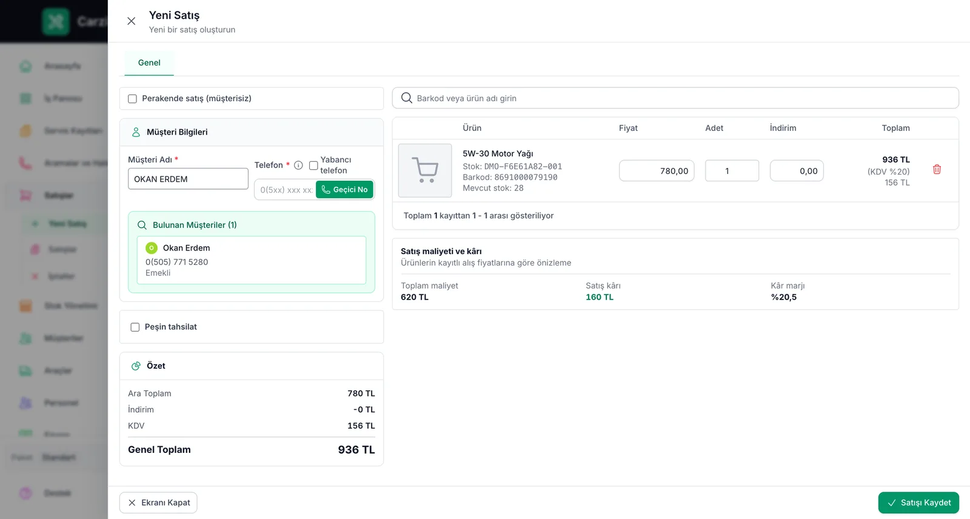
Task: Enable Perakende satış (müşterisiz) checkbox
Action: 132,99
